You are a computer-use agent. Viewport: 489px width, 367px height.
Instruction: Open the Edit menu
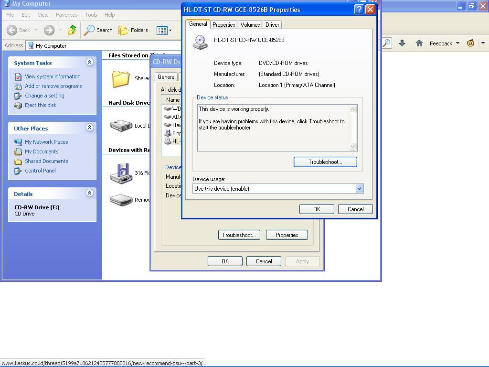pyautogui.click(x=26, y=15)
